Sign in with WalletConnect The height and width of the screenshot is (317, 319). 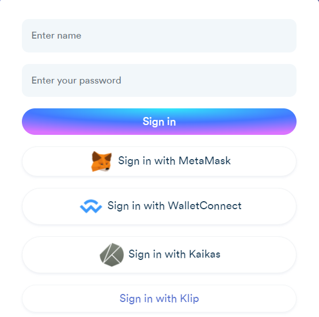[x=159, y=206]
